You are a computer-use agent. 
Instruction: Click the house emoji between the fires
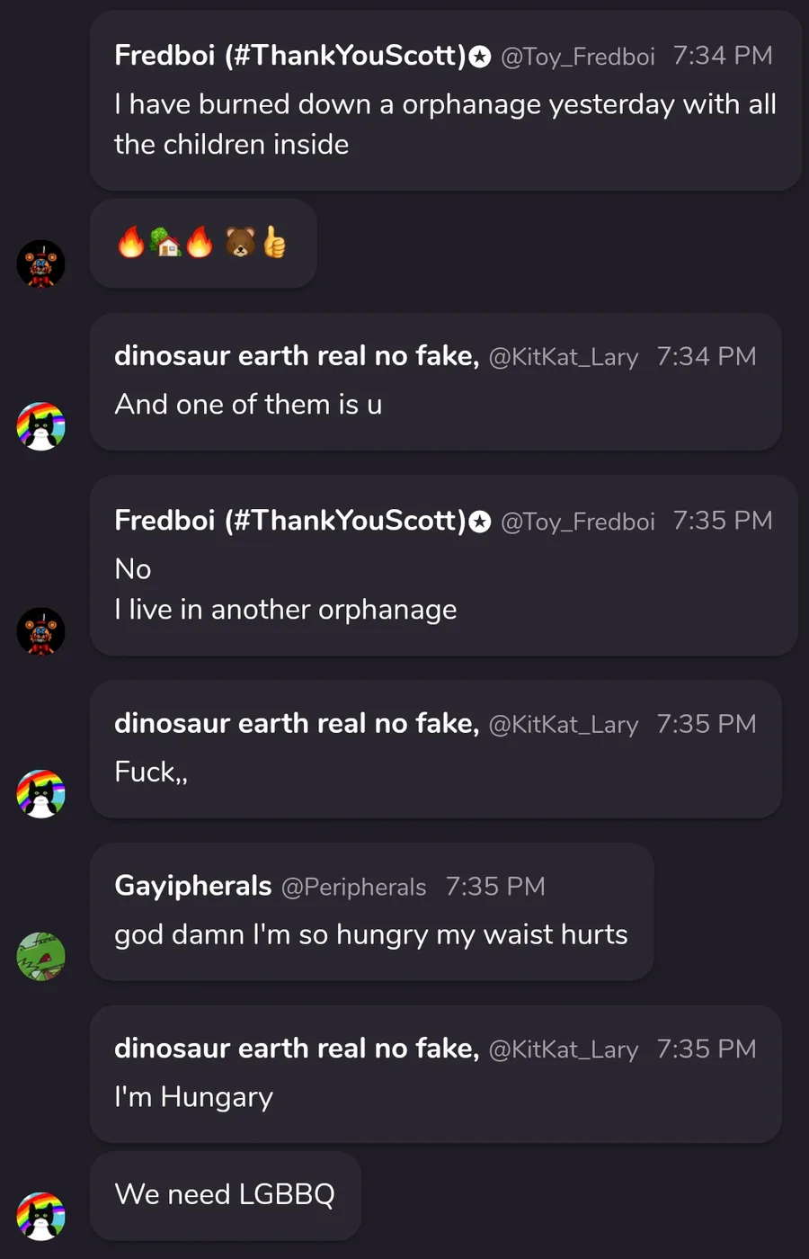(165, 242)
